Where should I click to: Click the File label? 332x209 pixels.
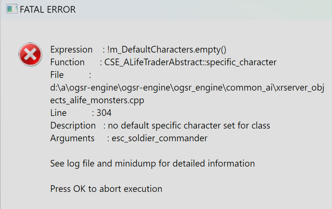pos(57,75)
